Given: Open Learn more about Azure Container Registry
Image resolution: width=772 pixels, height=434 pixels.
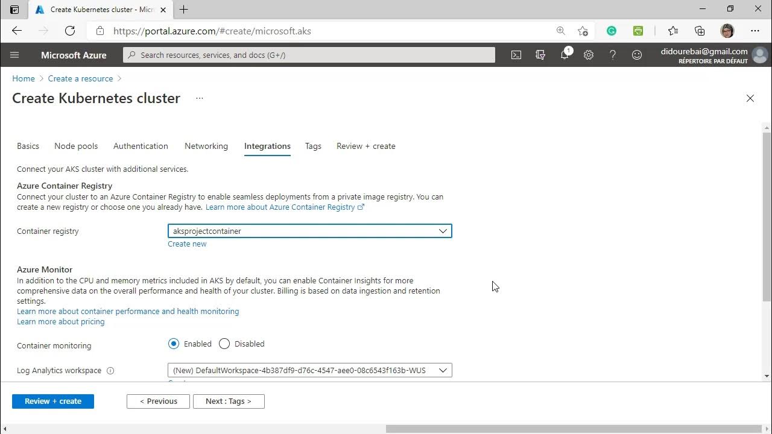Looking at the screenshot, I should pos(285,207).
